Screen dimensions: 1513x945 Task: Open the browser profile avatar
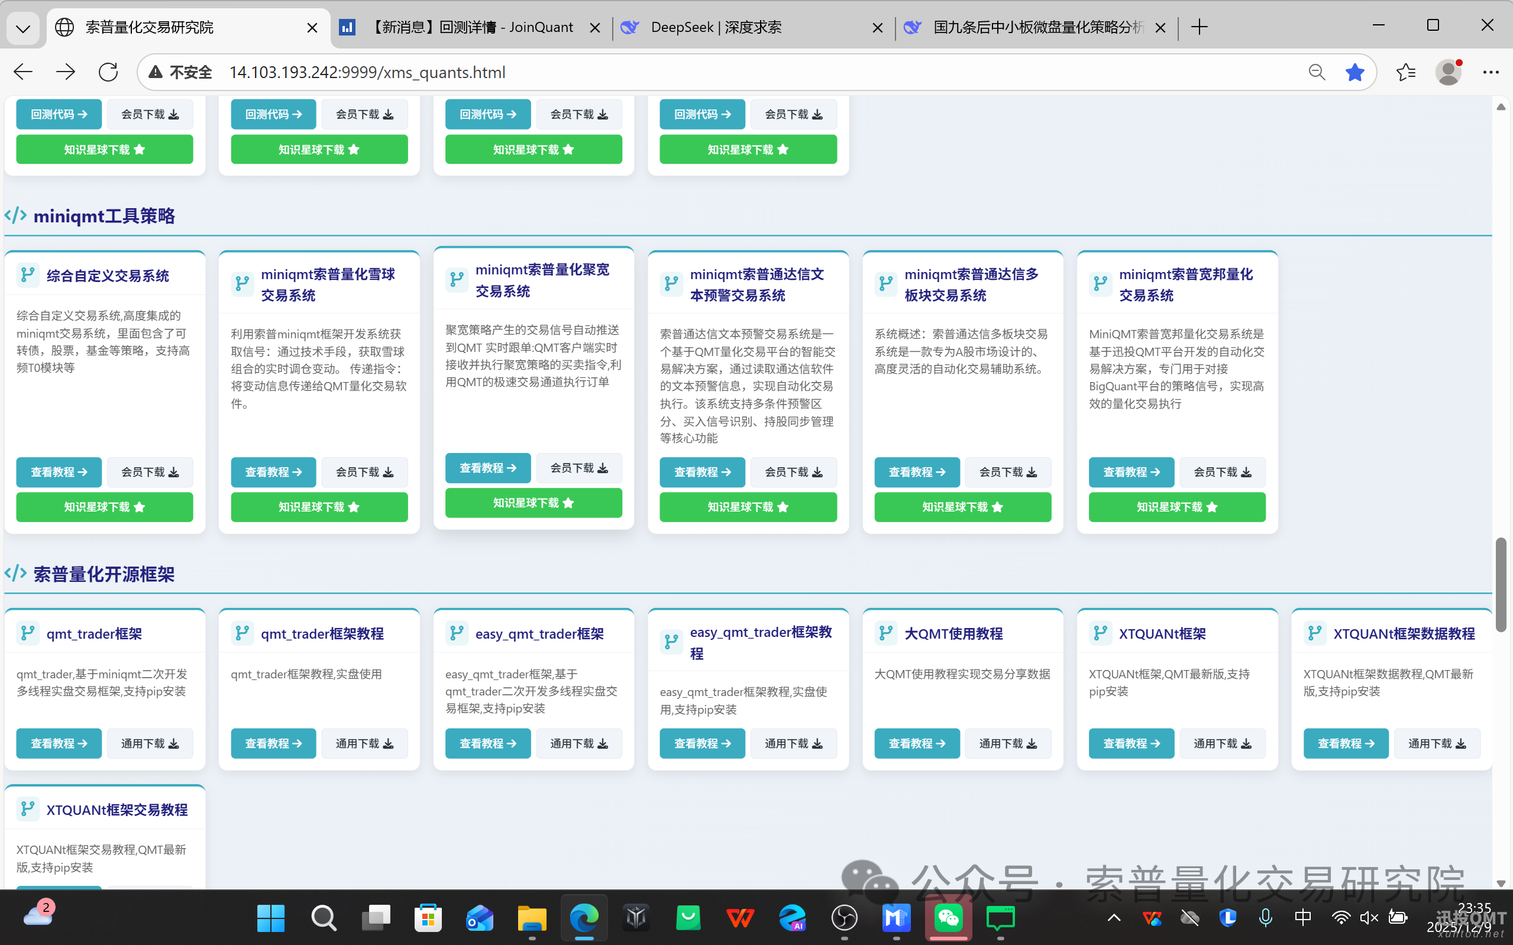[x=1449, y=72]
